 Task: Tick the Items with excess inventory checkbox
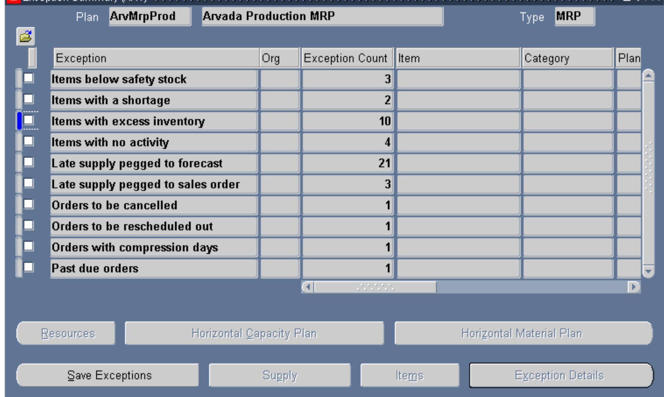coord(29,120)
